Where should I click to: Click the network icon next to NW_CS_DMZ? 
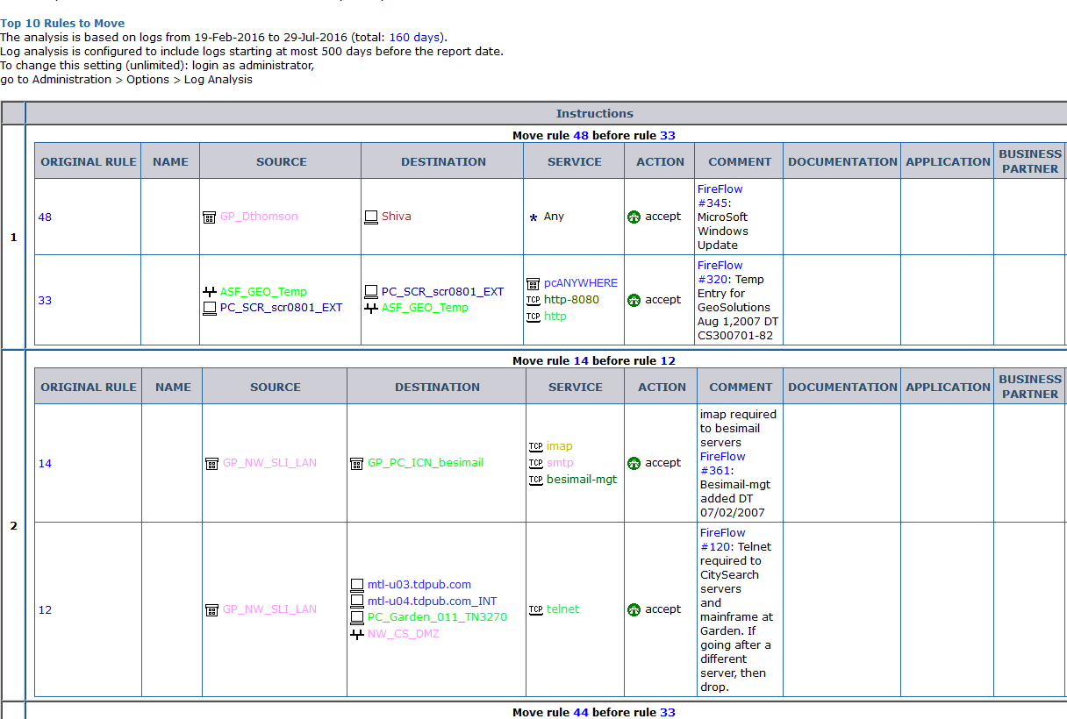356,634
